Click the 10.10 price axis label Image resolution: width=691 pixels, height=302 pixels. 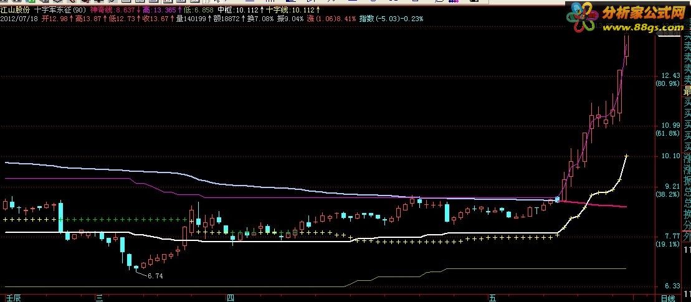[670, 156]
